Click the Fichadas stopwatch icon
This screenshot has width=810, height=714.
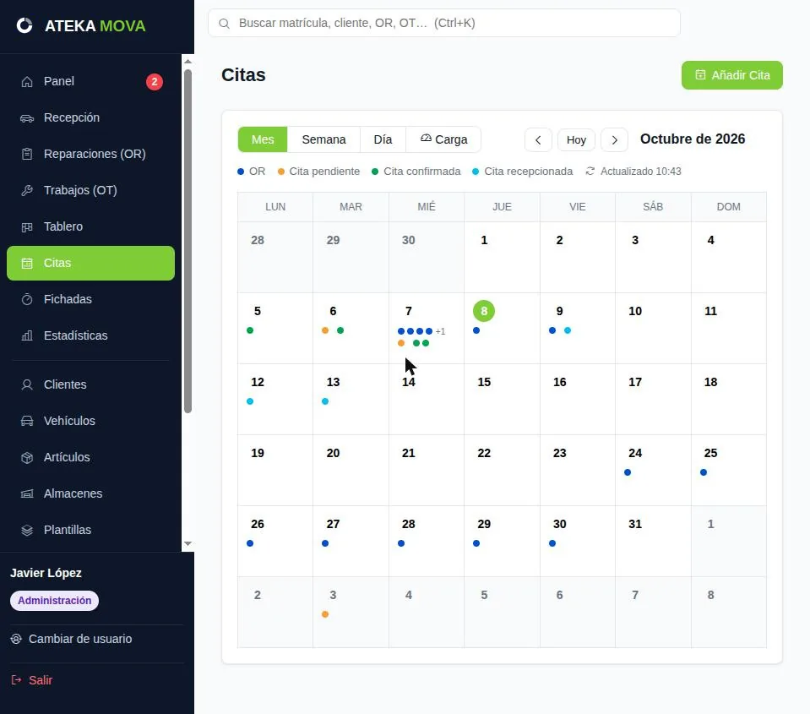coord(27,299)
